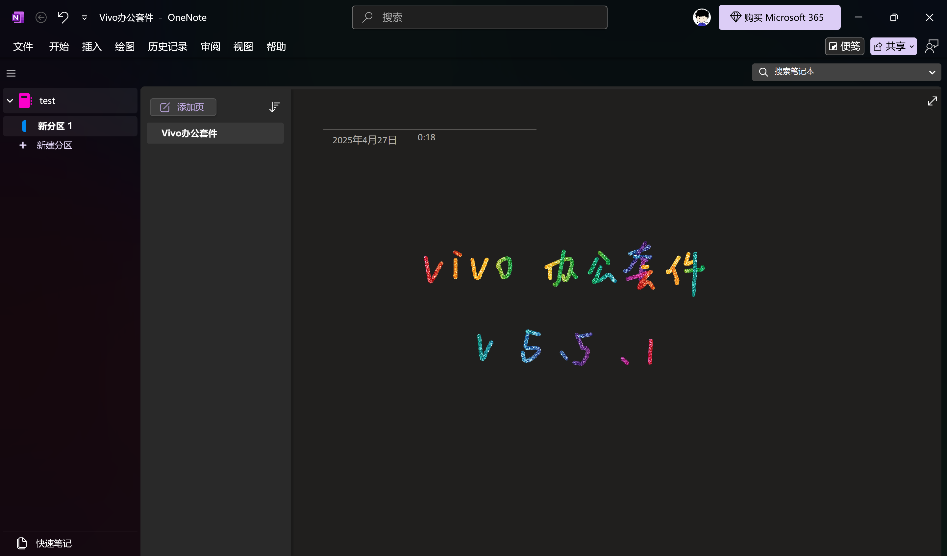
Task: Open 快速笔记 quick notes
Action: coord(53,543)
